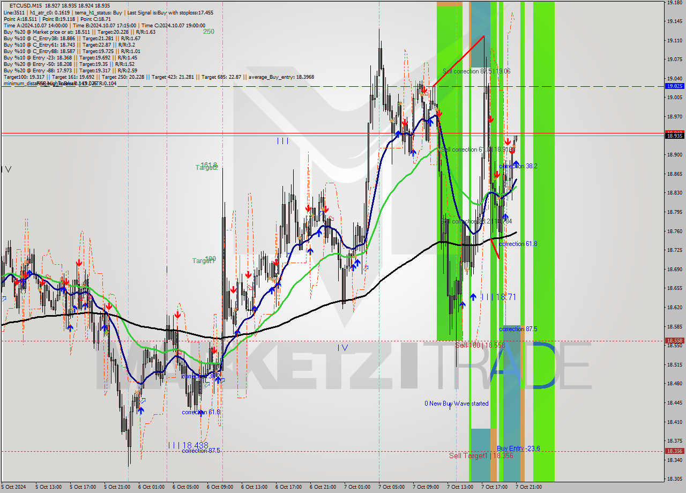Click the 'Sell 100 | 18.558' label
This screenshot has width=686, height=493.
(x=480, y=346)
